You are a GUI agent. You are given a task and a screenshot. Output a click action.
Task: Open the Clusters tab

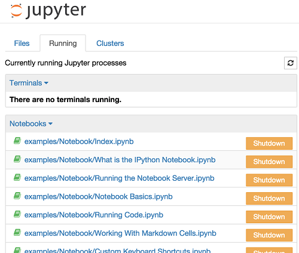[x=110, y=44]
